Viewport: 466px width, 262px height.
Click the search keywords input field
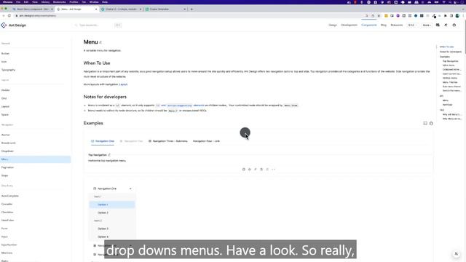98,25
